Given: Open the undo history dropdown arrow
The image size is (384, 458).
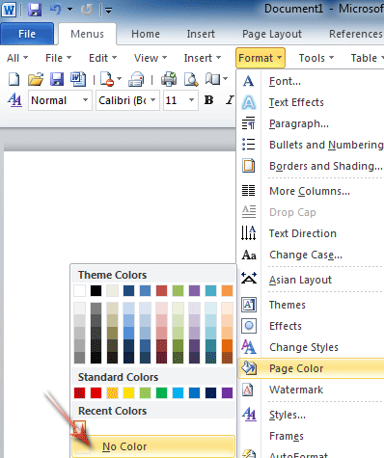Looking at the screenshot, I should tap(69, 10).
